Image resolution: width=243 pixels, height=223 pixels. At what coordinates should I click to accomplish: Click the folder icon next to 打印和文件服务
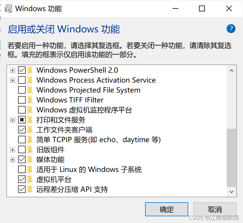click(x=29, y=120)
